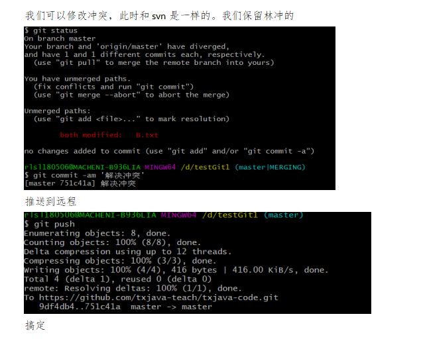Click the git commit -am command line
The image size is (421, 347).
click(84, 175)
